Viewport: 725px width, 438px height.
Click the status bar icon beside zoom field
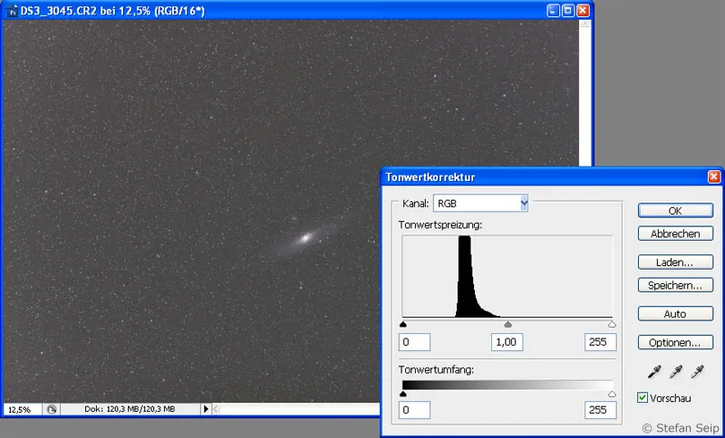point(52,409)
